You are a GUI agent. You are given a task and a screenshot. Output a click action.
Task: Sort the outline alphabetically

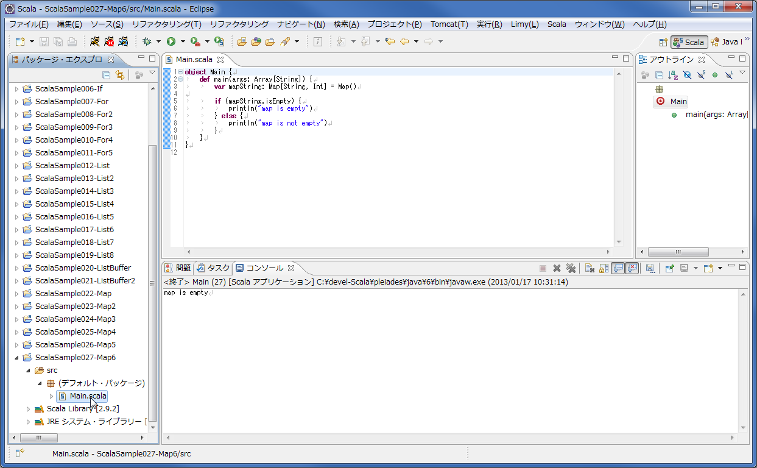pyautogui.click(x=673, y=75)
